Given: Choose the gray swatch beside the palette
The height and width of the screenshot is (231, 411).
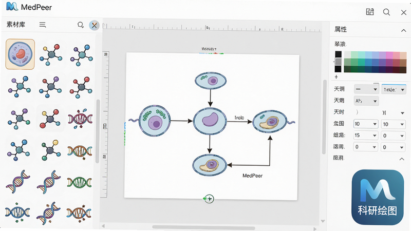Looking at the screenshot, I should [338, 62].
